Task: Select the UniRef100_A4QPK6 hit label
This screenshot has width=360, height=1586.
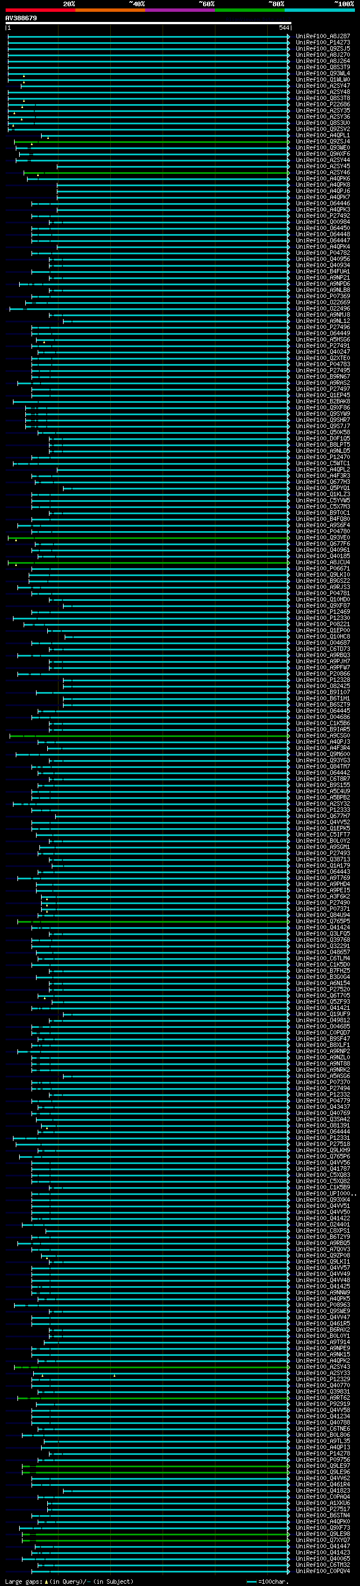Action: tap(323, 178)
